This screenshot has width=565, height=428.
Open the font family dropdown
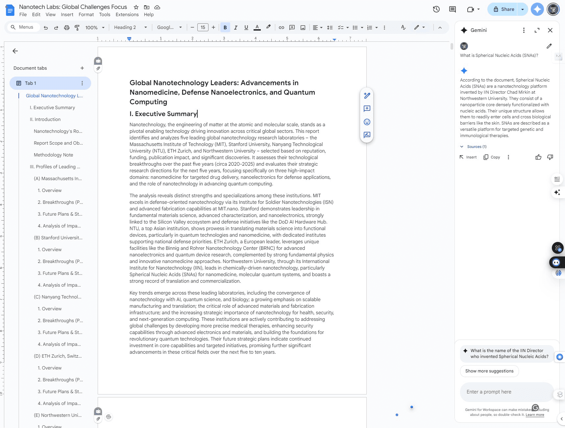(x=169, y=28)
